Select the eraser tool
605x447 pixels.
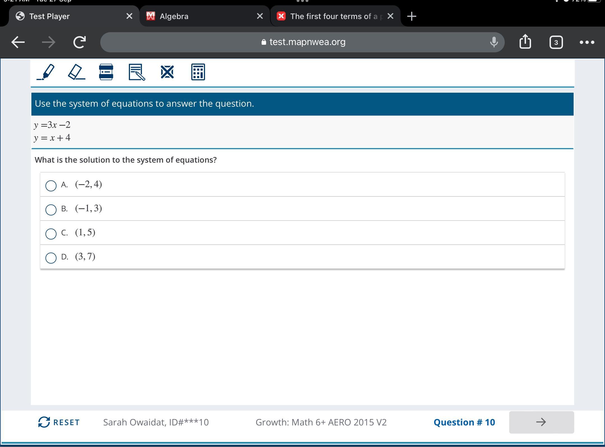click(x=76, y=72)
